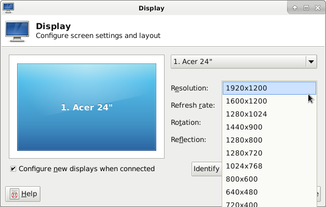Click the roll-up window arrow icon
This screenshot has width=326, height=207.
click(295, 8)
